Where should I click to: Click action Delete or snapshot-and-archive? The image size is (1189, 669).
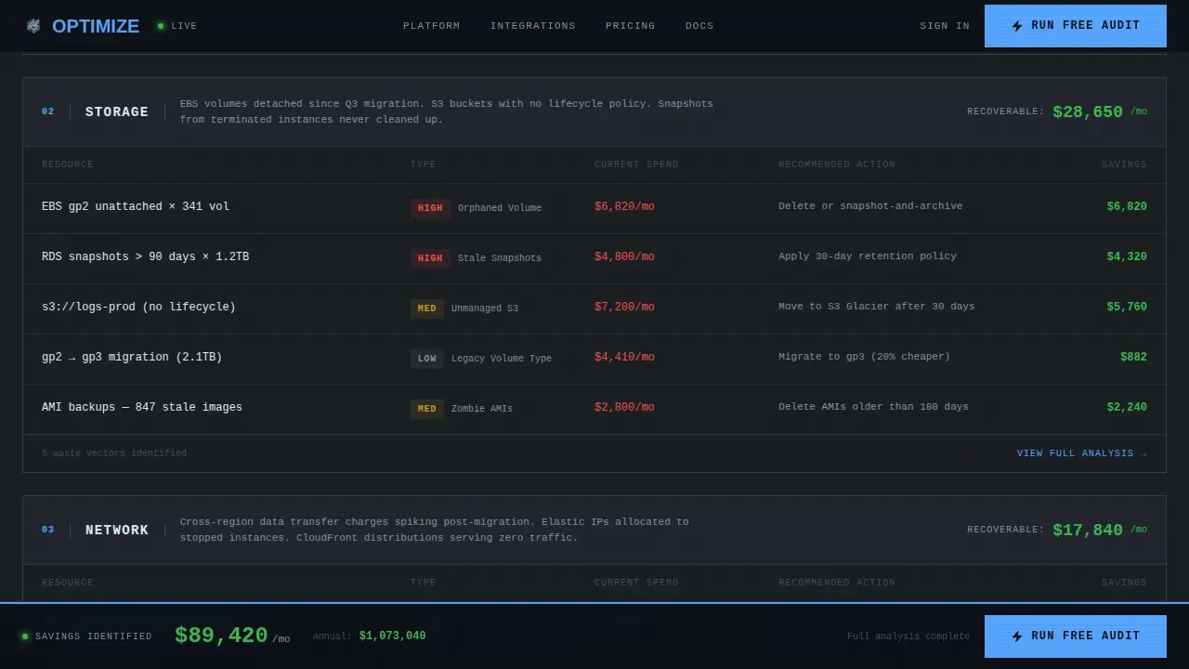click(870, 206)
